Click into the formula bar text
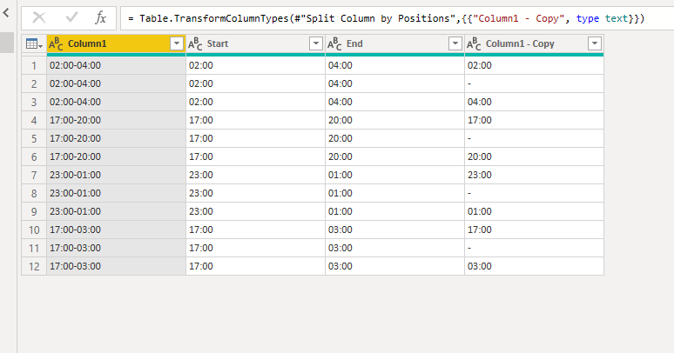The image size is (674, 353). click(386, 18)
